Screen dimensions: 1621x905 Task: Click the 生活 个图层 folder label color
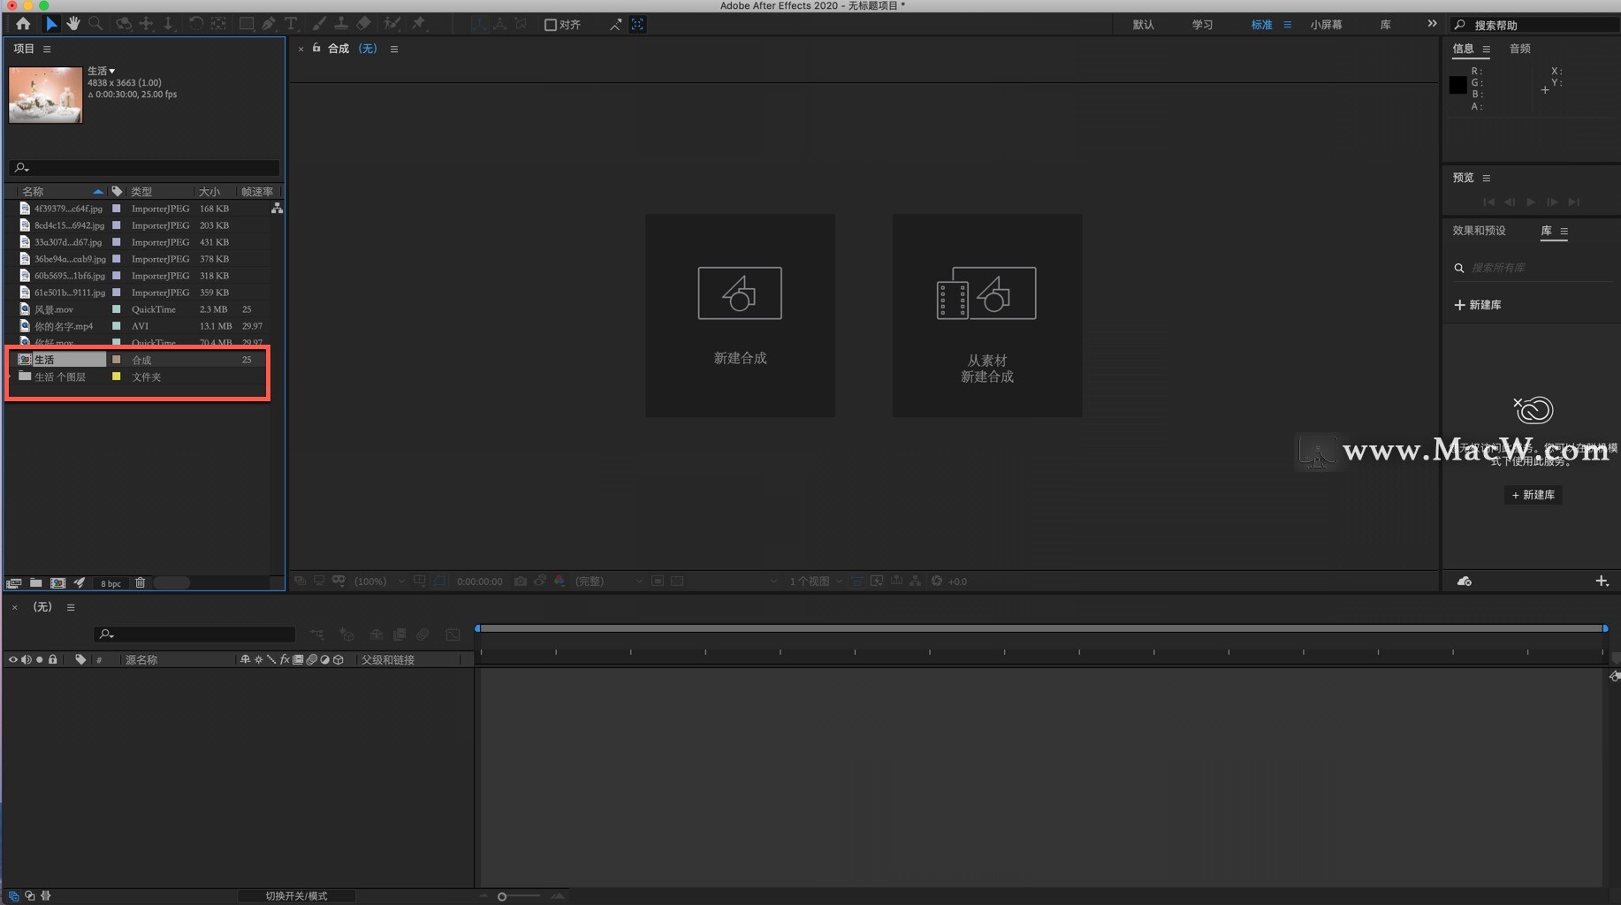tap(116, 376)
